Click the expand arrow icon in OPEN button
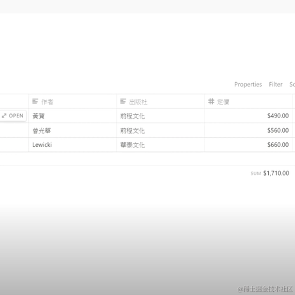This screenshot has width=295, height=295. [x=4, y=116]
